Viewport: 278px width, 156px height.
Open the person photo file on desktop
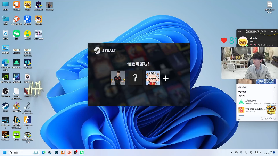click(x=49, y=6)
